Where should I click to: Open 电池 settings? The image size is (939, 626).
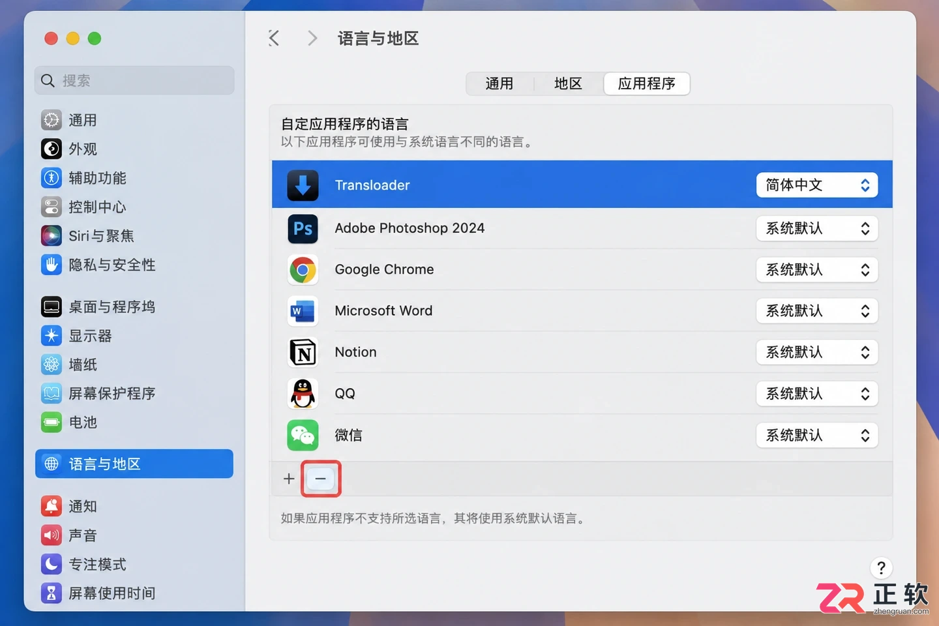pos(134,423)
